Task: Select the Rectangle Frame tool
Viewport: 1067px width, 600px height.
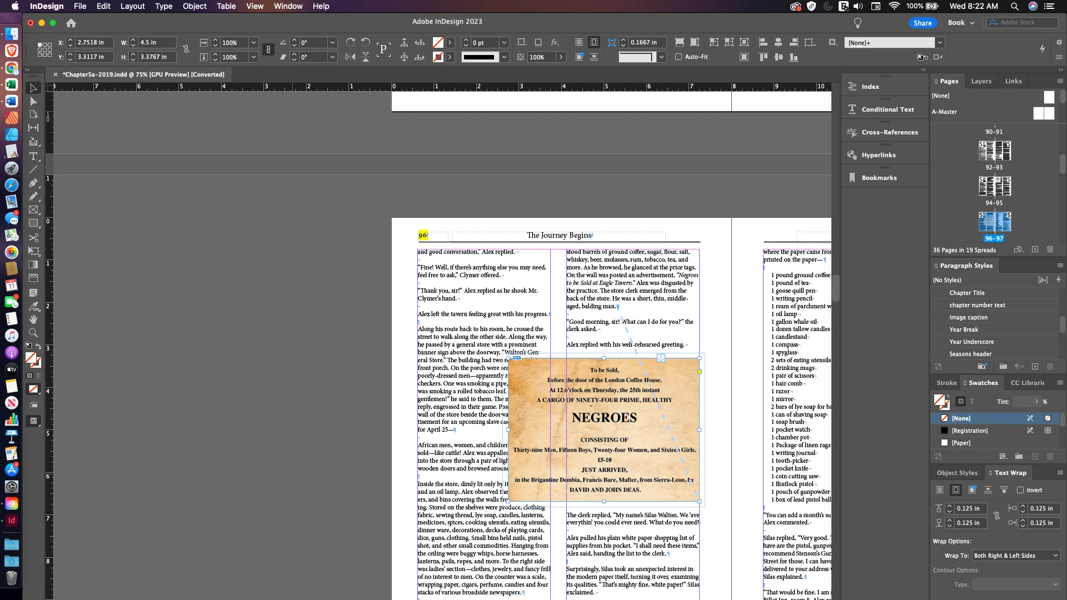Action: (x=33, y=210)
